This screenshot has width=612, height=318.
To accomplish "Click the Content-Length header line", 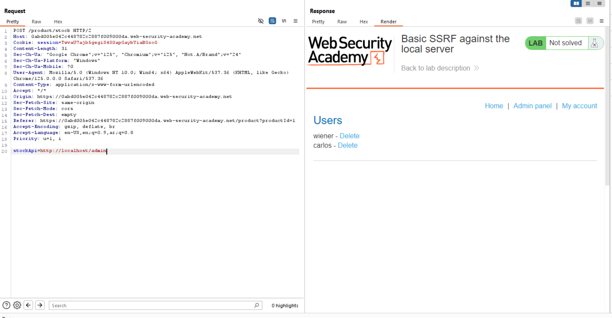I will [40, 48].
